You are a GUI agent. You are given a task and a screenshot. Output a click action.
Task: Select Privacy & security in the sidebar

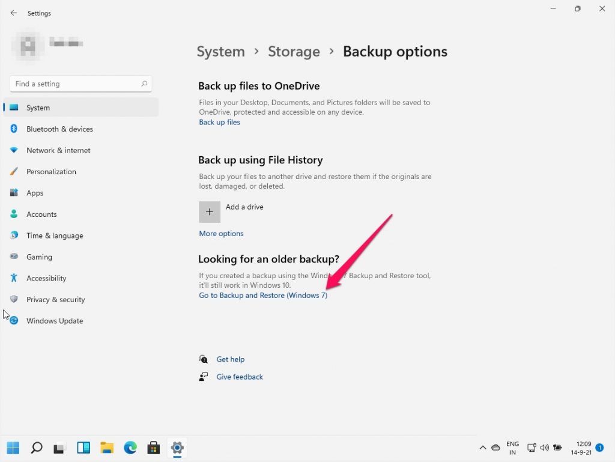pyautogui.click(x=55, y=299)
